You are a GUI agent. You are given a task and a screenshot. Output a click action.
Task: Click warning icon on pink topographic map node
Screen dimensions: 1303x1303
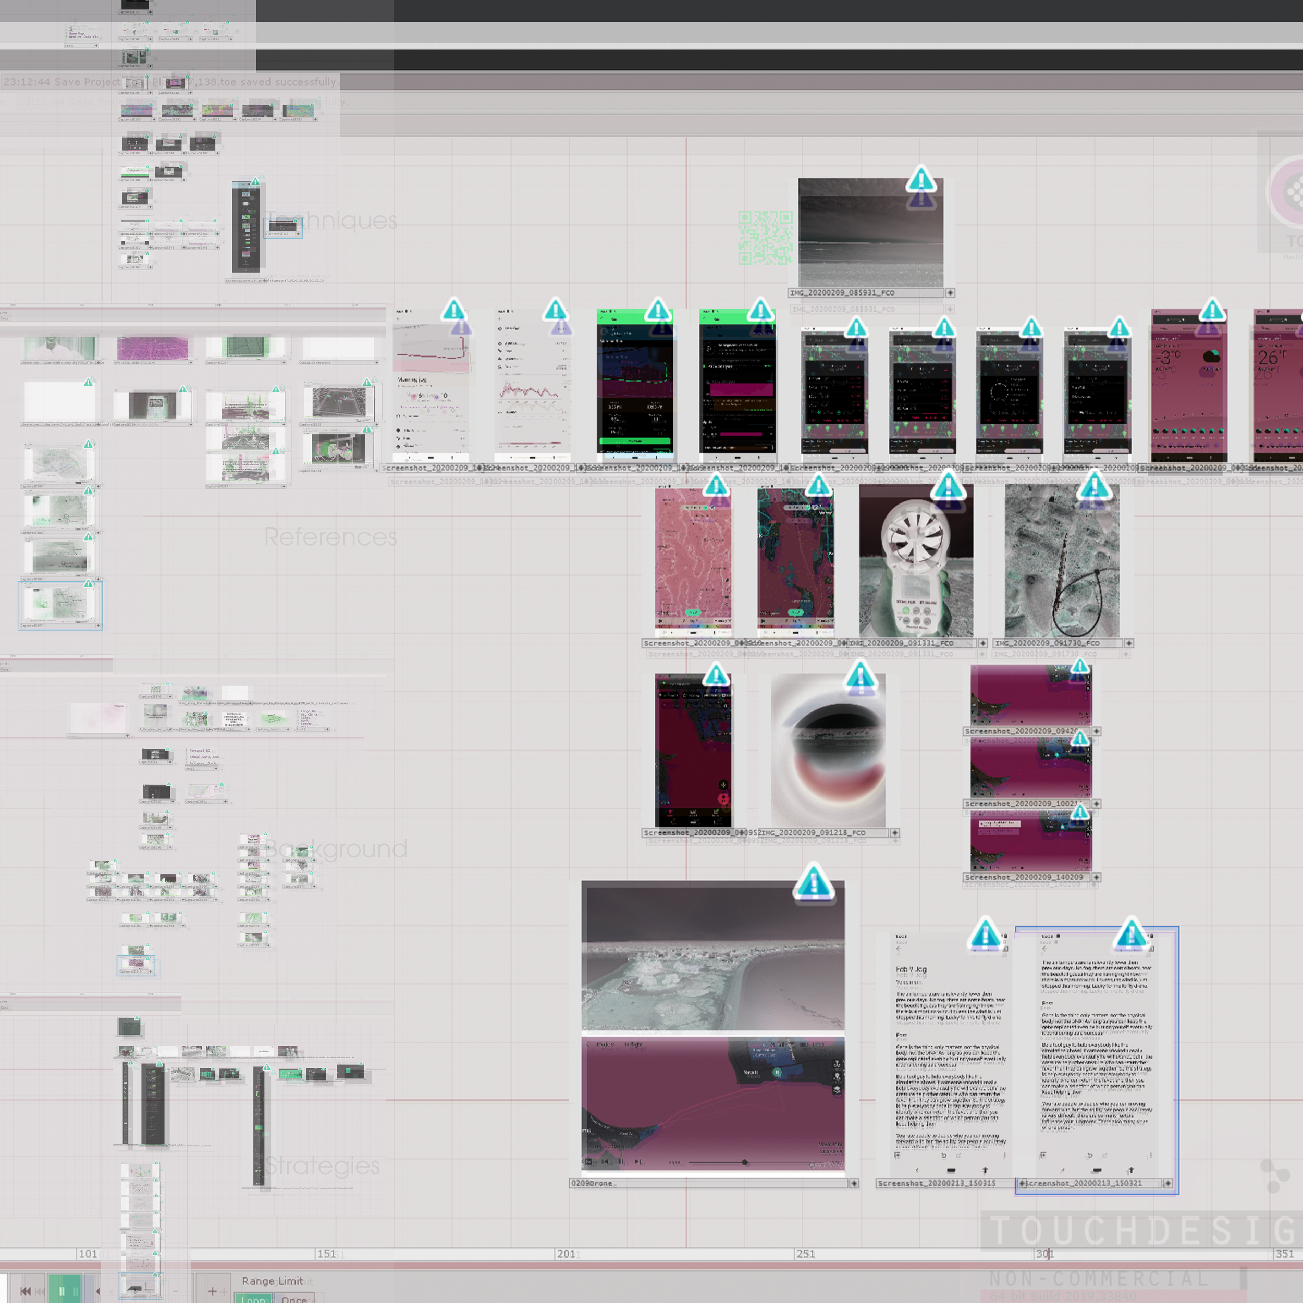pyautogui.click(x=716, y=486)
